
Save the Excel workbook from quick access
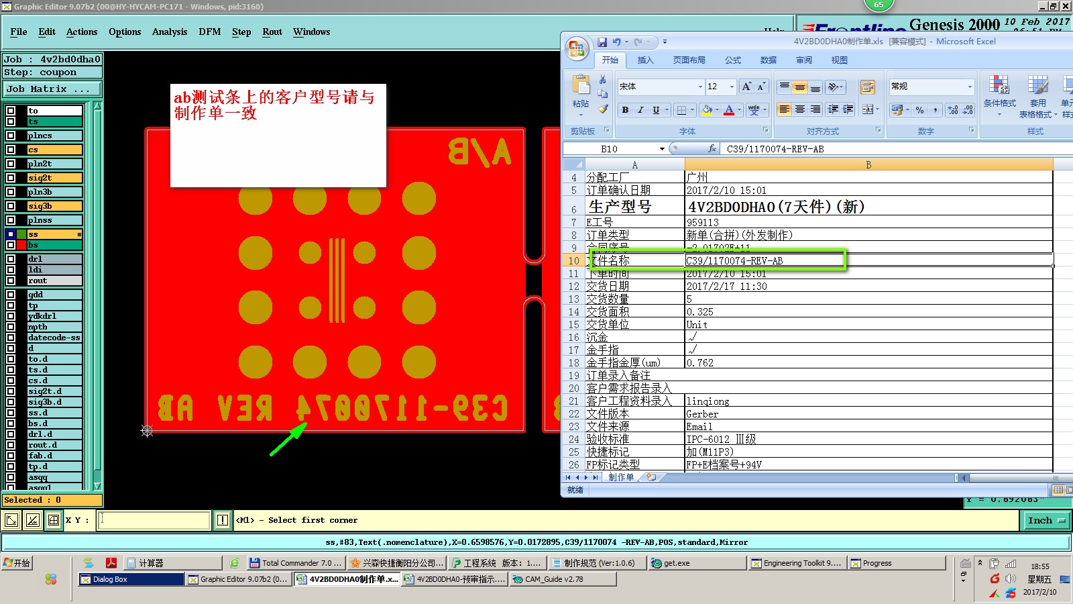pos(602,42)
